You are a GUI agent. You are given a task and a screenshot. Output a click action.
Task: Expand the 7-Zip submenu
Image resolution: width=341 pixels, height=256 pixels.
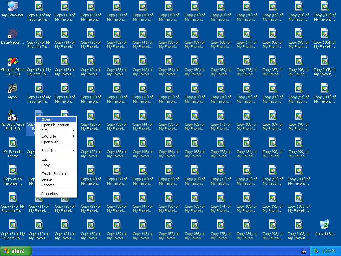tap(56, 131)
